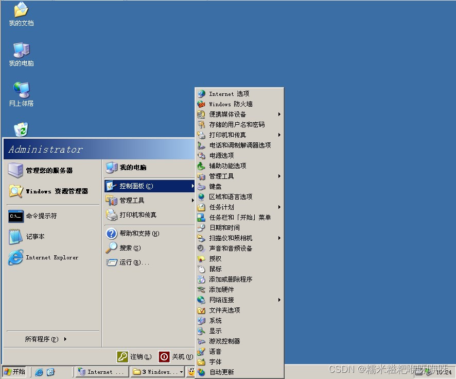Open 区域和语言选项 globe icon
Screen dimensions: 456x379
coord(201,197)
